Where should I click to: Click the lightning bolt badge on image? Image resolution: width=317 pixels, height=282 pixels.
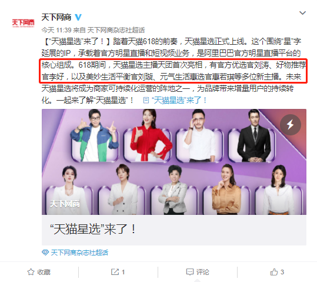(291, 124)
